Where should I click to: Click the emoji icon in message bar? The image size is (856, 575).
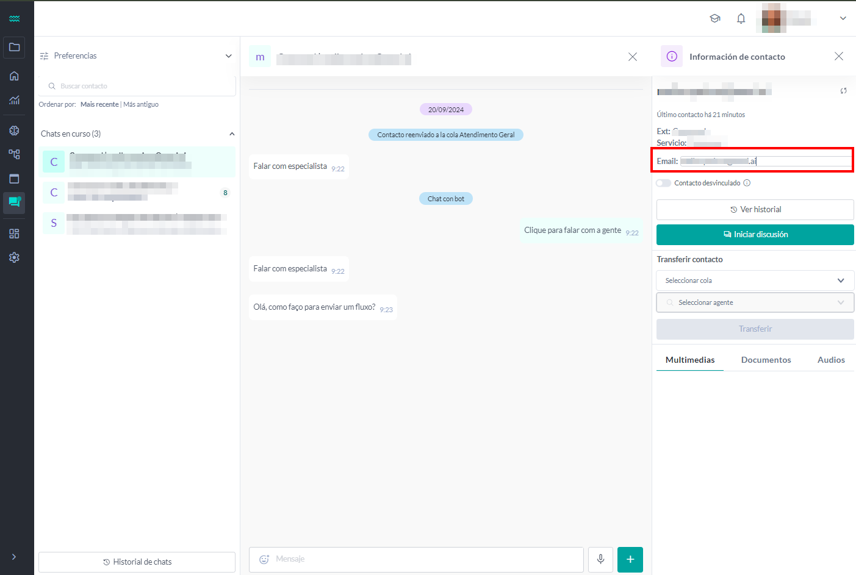(x=264, y=559)
